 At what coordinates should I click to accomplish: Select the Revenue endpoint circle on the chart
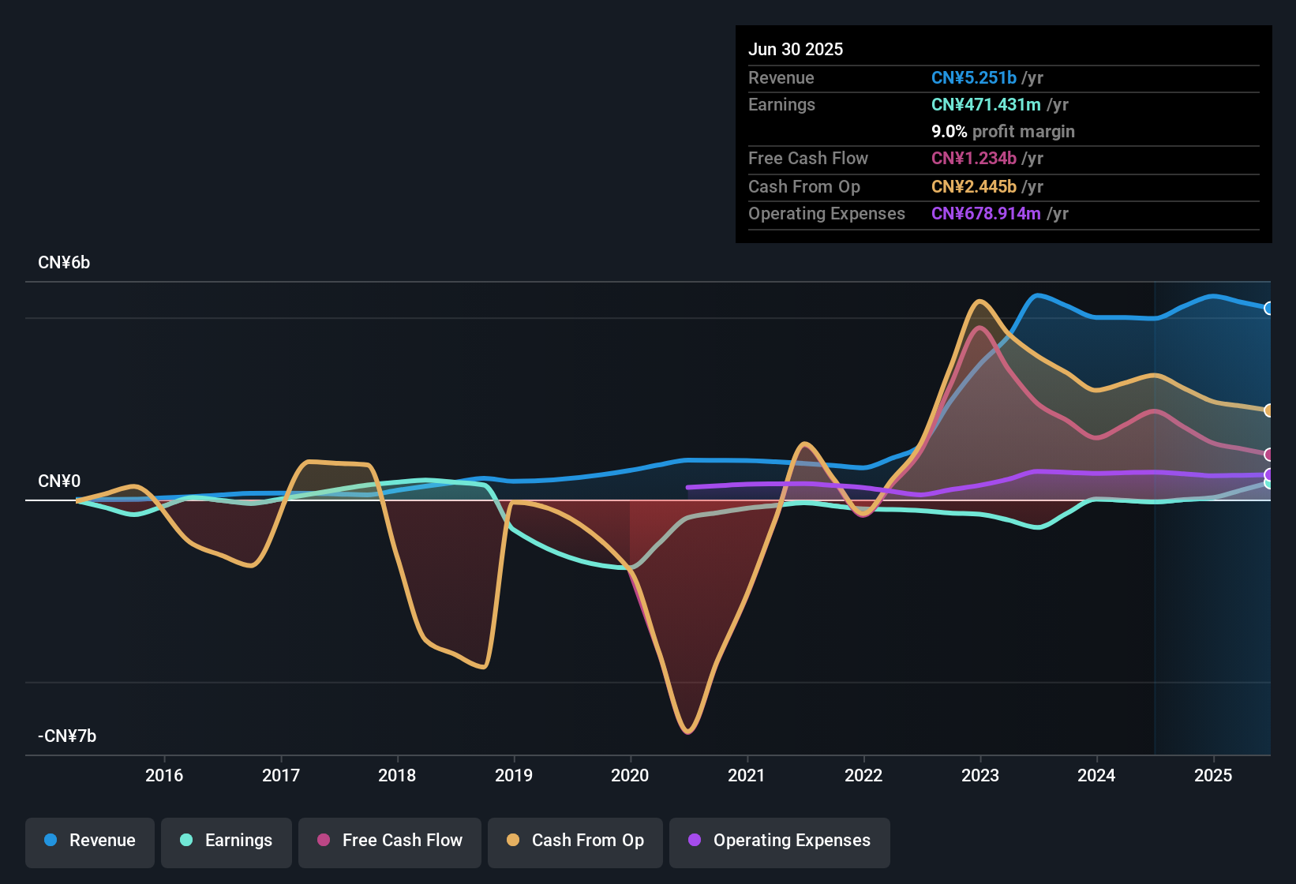1268,308
